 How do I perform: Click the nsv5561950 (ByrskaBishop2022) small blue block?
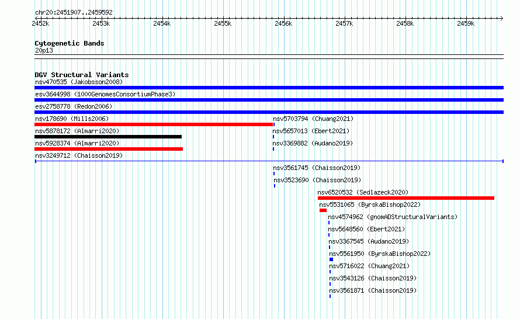[331, 259]
